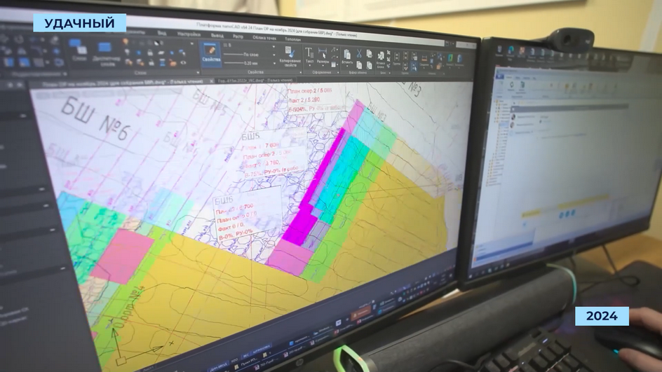The image size is (662, 372).
Task: Switch to the Настройки ribbon tab
Action: 189,34
